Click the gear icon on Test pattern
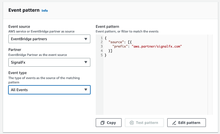Image resolution: width=220 pixels, height=134 pixels. (x=132, y=123)
